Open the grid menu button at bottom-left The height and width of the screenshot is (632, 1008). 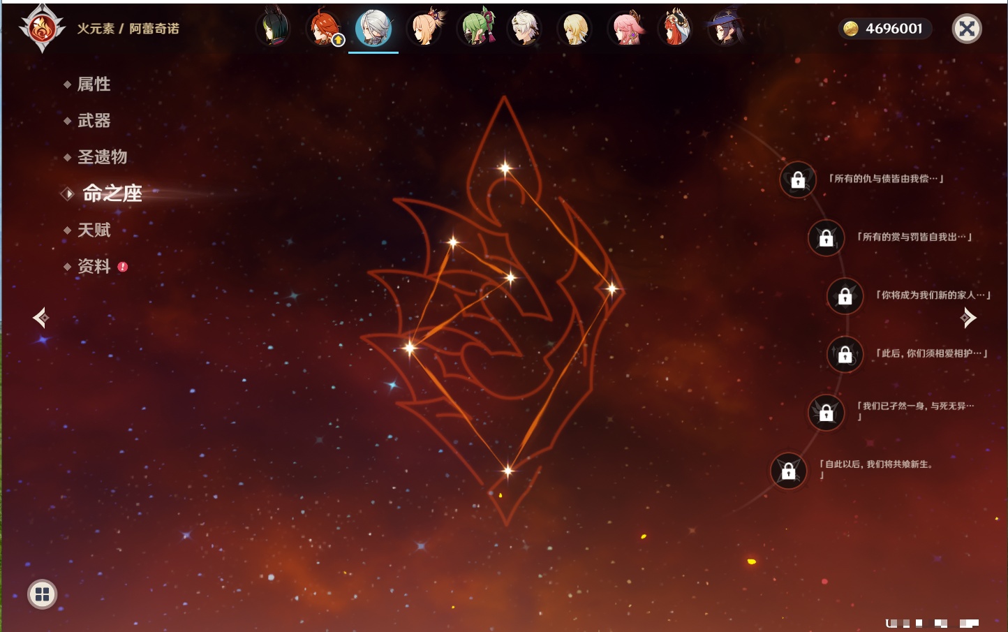[x=42, y=594]
